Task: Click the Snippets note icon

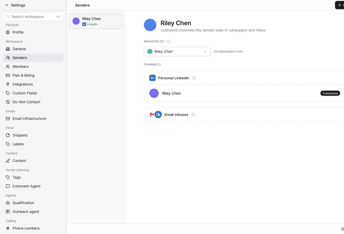Action: coord(8,135)
